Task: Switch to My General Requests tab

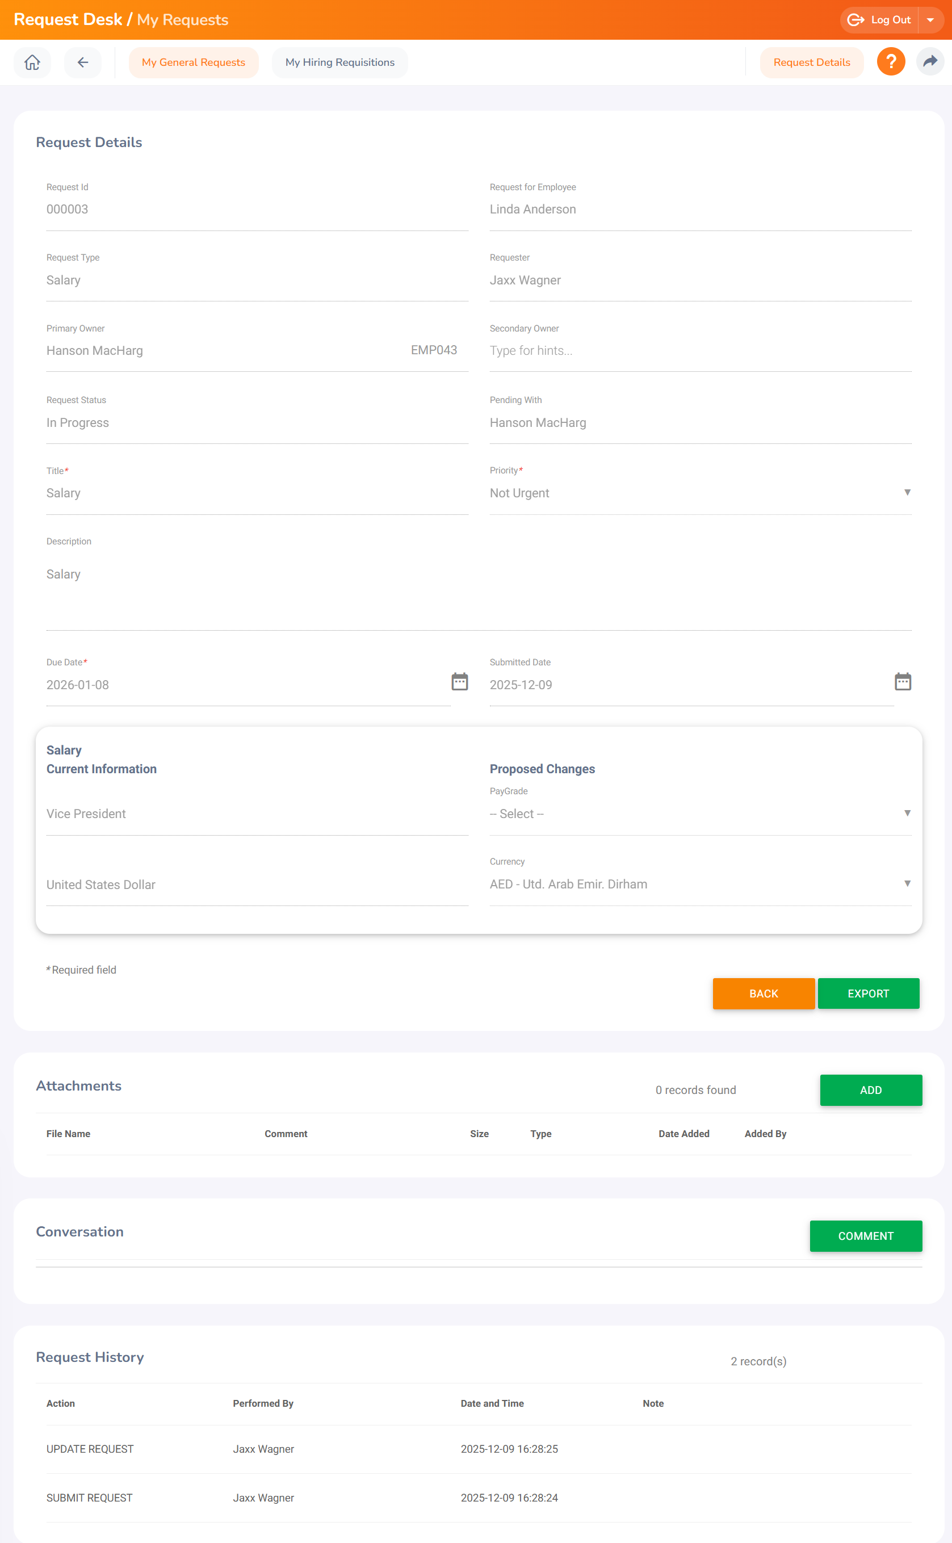Action: (194, 62)
